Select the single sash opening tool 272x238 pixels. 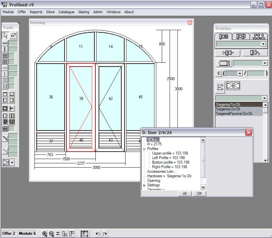[x=5, y=122]
